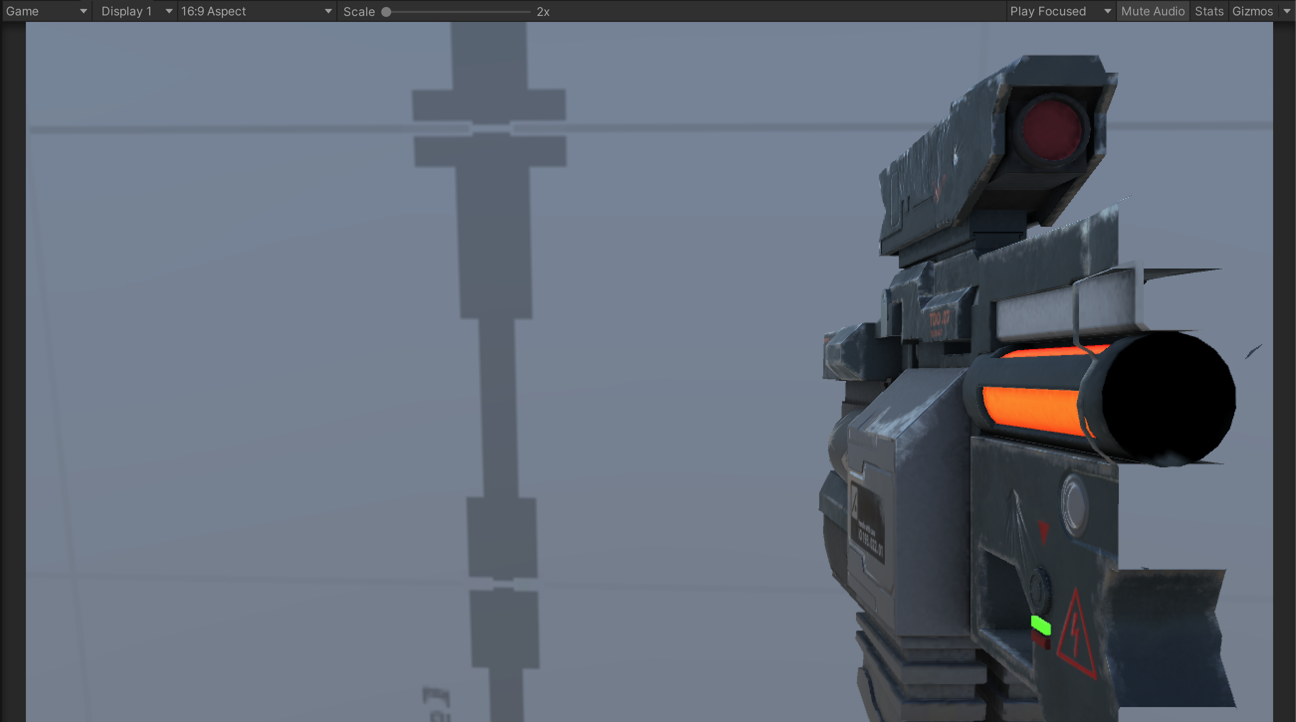Toggle the Stats overlay button
The height and width of the screenshot is (722, 1296).
pos(1209,11)
